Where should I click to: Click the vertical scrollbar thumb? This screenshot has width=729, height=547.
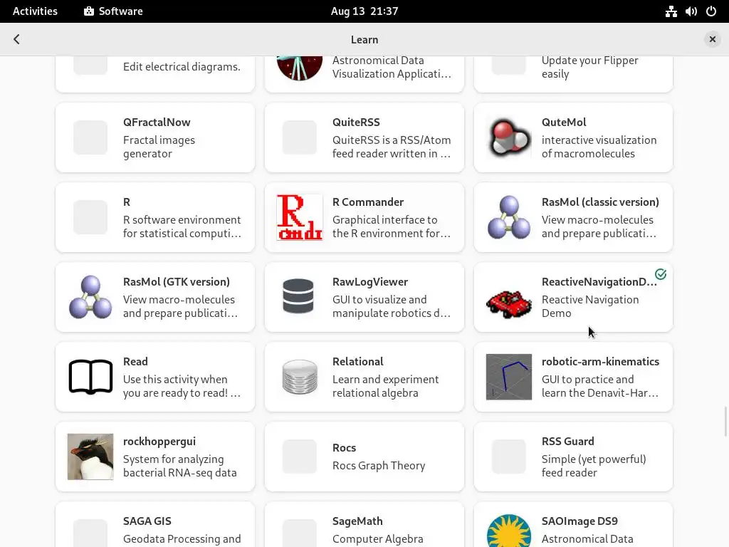[x=725, y=422]
